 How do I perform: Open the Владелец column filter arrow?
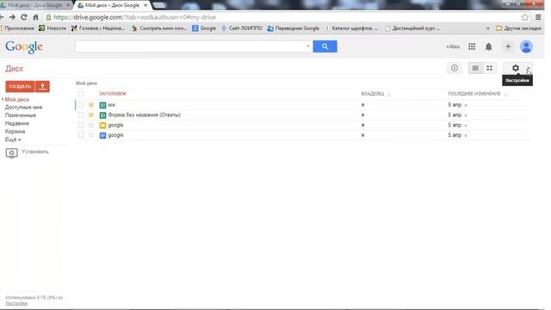(x=389, y=94)
